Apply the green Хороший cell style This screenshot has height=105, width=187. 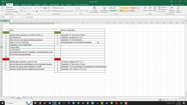point(114,11)
